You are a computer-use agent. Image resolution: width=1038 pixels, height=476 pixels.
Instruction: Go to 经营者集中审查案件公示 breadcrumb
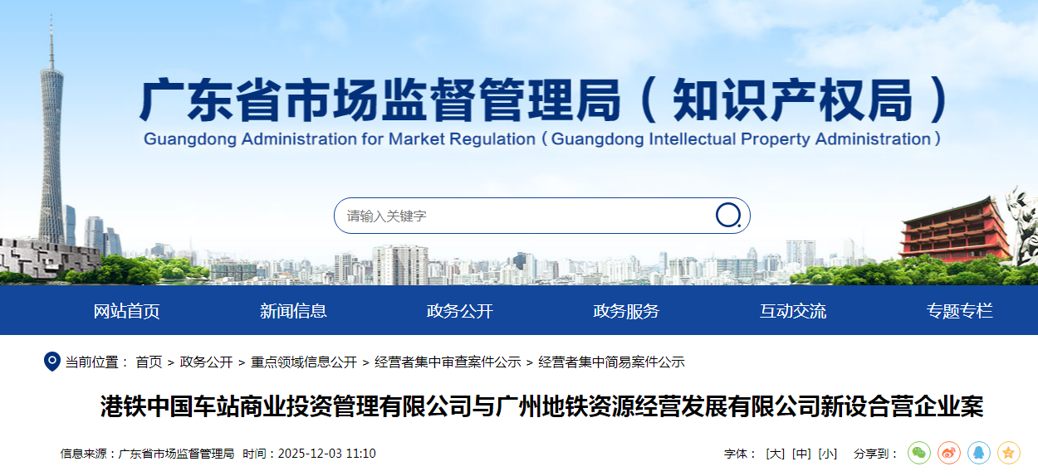click(x=448, y=362)
